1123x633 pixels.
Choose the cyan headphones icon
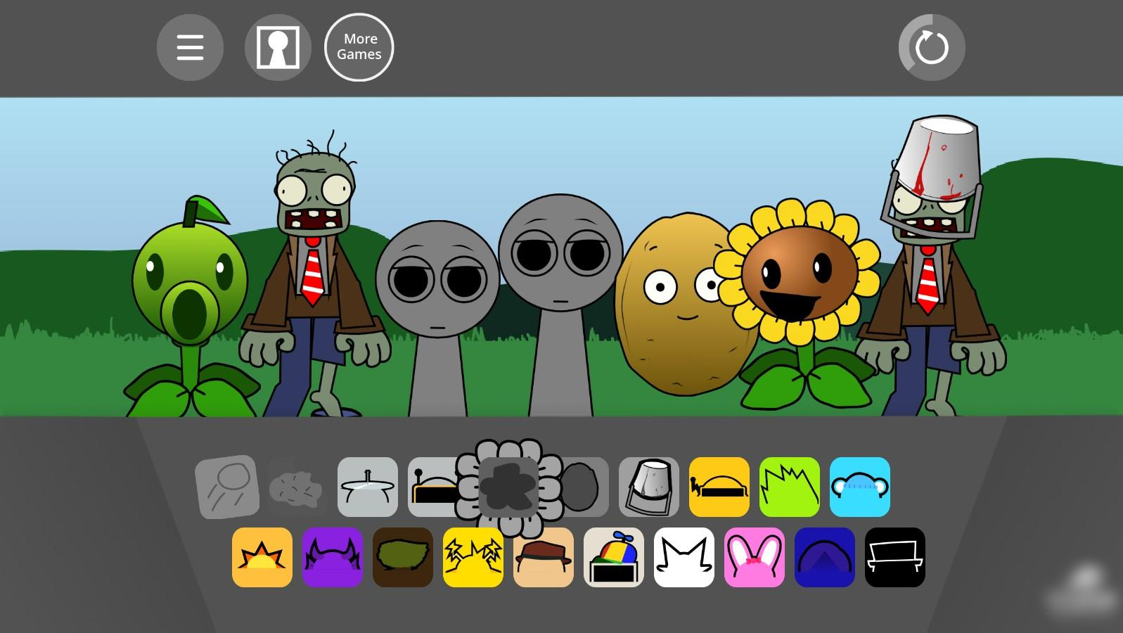(x=860, y=487)
